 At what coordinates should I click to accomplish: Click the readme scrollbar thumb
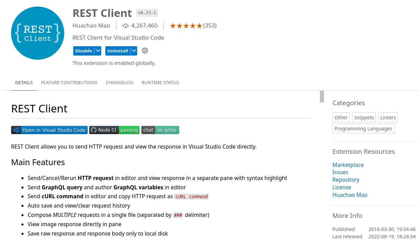(x=322, y=97)
